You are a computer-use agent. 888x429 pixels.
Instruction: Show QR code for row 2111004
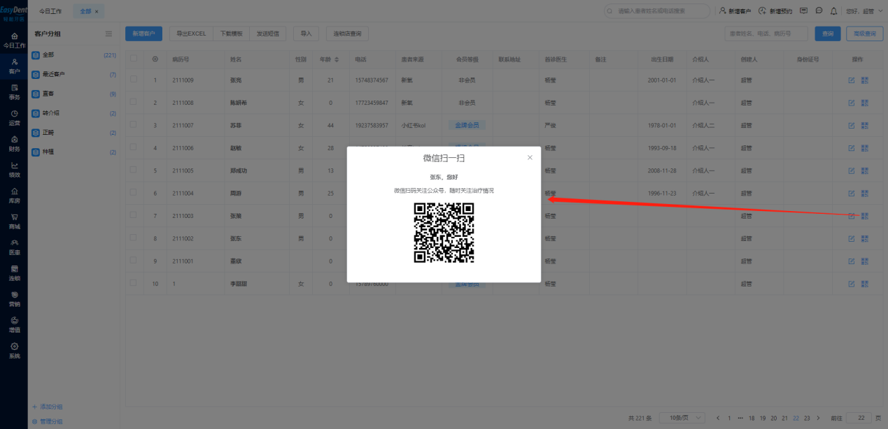pyautogui.click(x=865, y=194)
